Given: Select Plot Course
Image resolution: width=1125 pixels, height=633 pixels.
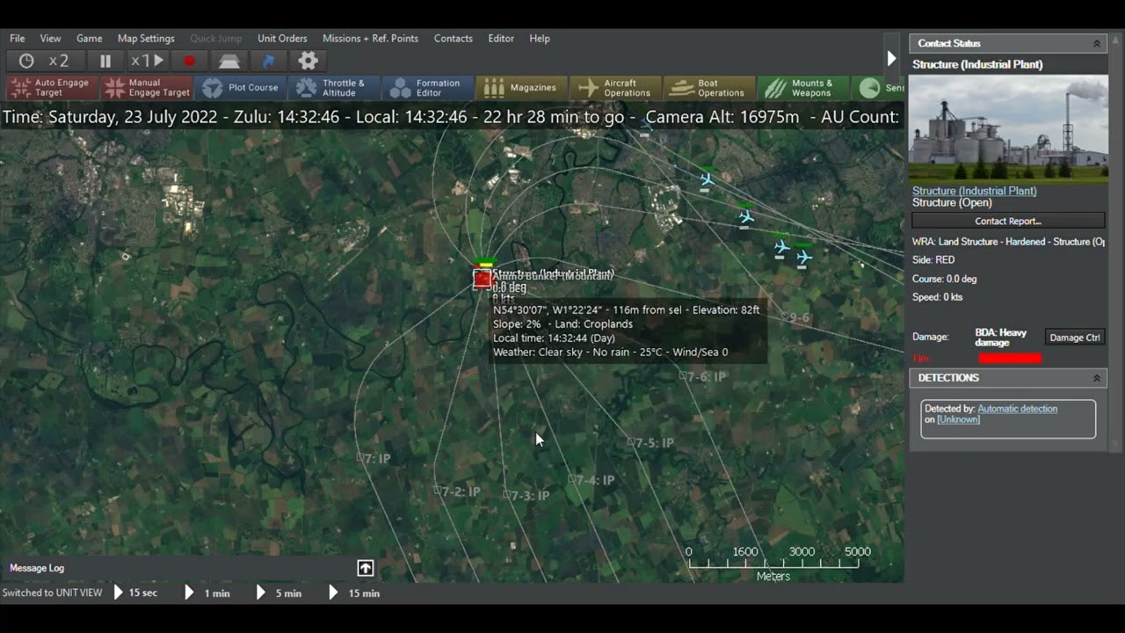Looking at the screenshot, I should pos(241,88).
